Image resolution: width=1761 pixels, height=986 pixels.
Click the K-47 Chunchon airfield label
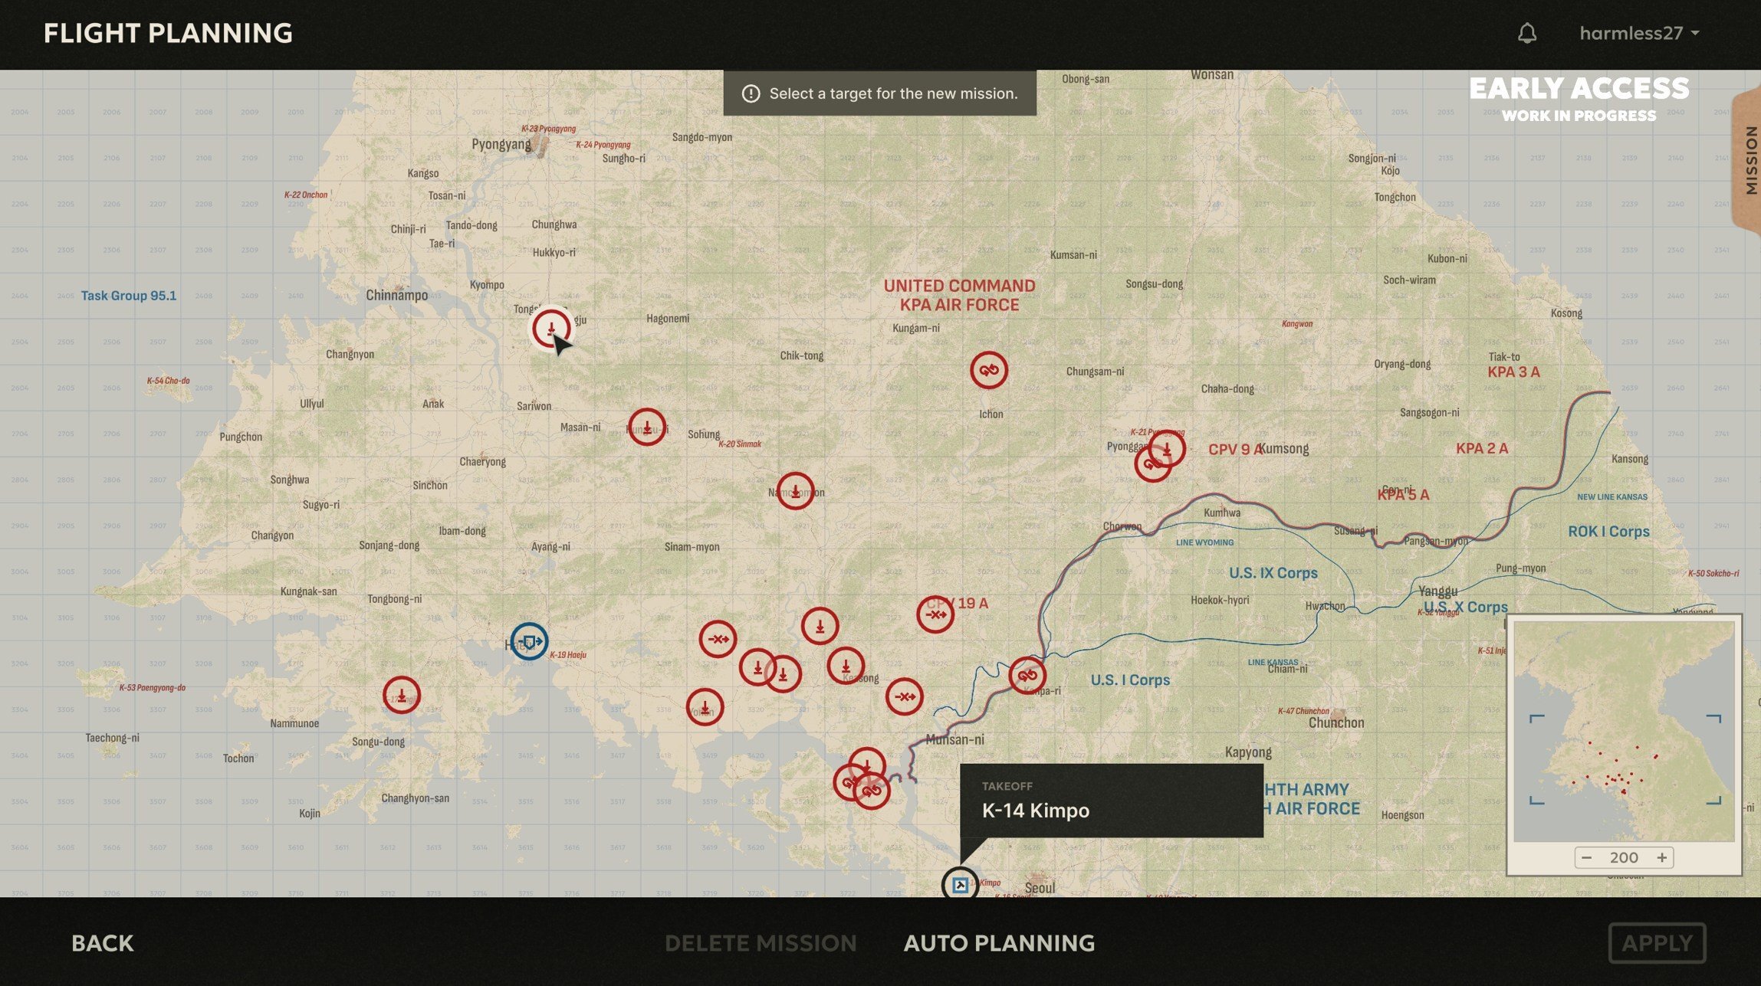click(x=1303, y=711)
